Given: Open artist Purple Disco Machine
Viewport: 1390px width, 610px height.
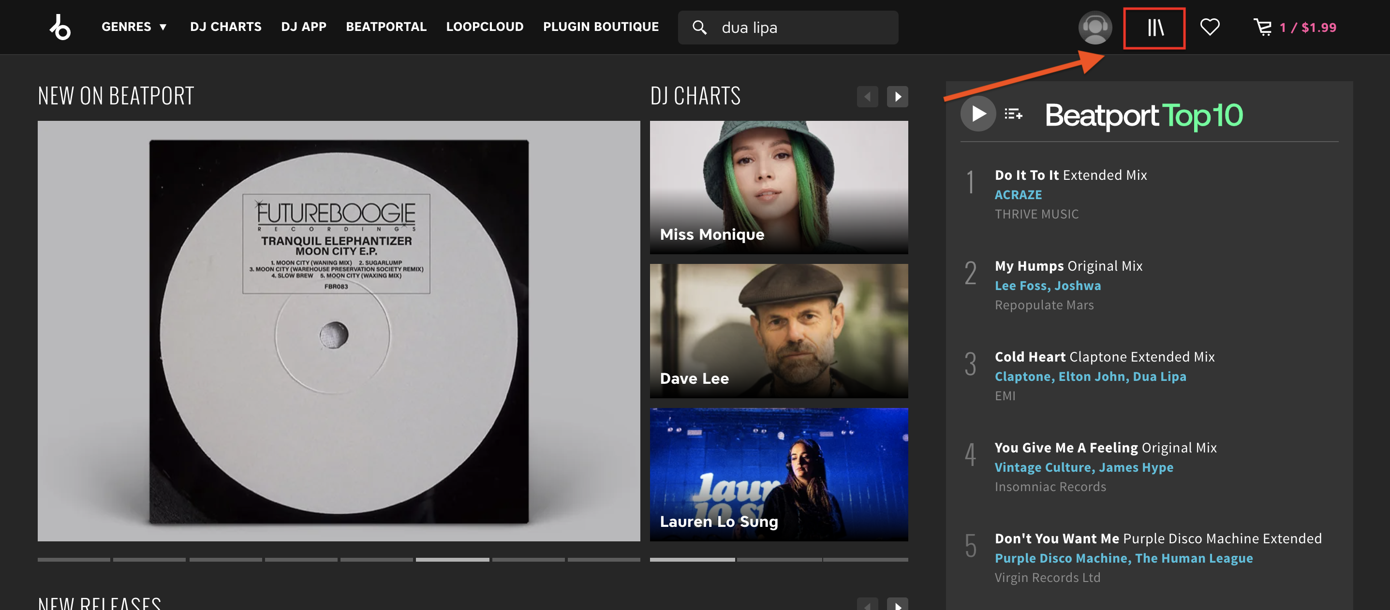Looking at the screenshot, I should click(1062, 558).
